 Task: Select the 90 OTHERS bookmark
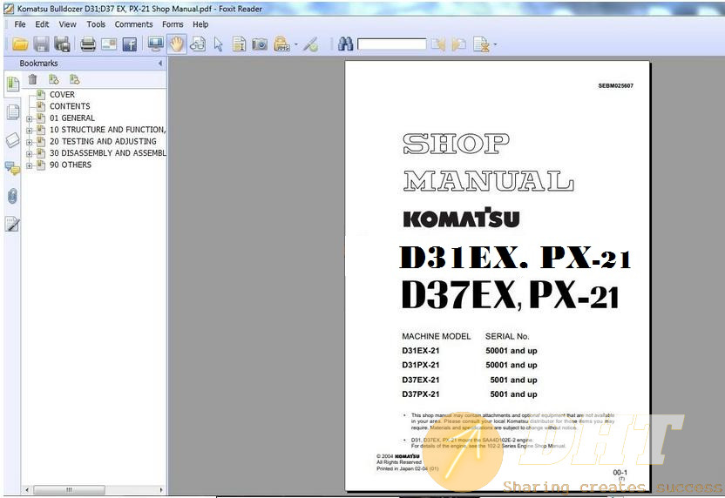click(71, 165)
